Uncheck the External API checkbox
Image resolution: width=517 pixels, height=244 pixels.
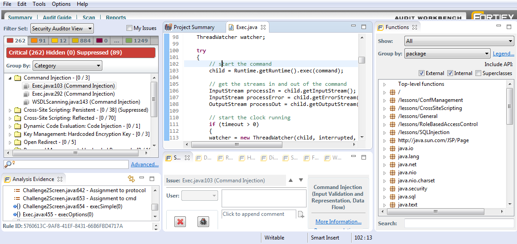click(421, 73)
